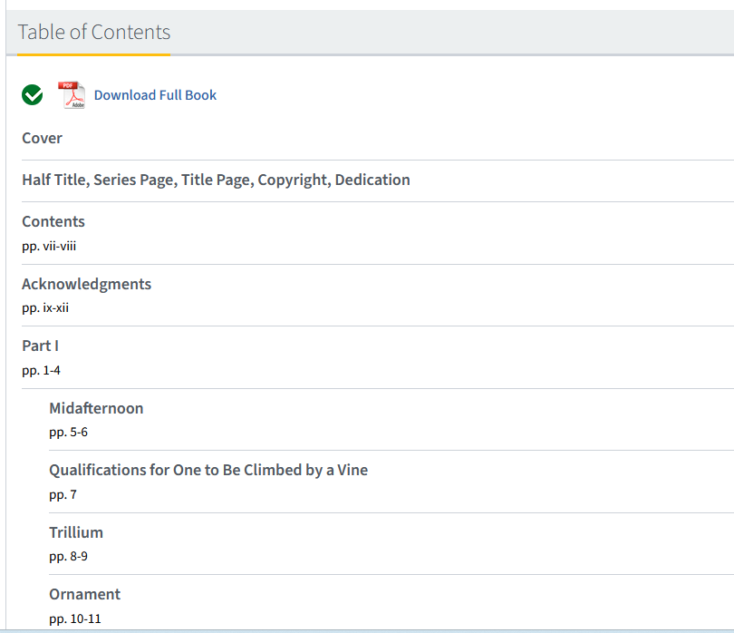
Task: Open the Contents section title
Action: pos(53,221)
